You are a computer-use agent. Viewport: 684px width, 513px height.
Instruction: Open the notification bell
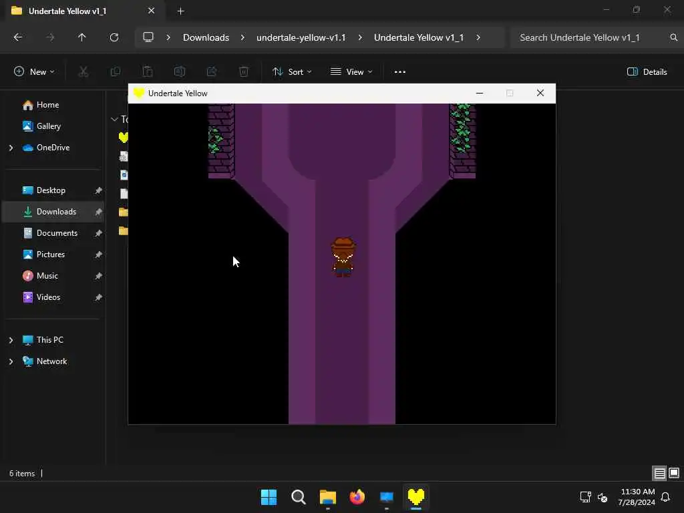point(666,497)
